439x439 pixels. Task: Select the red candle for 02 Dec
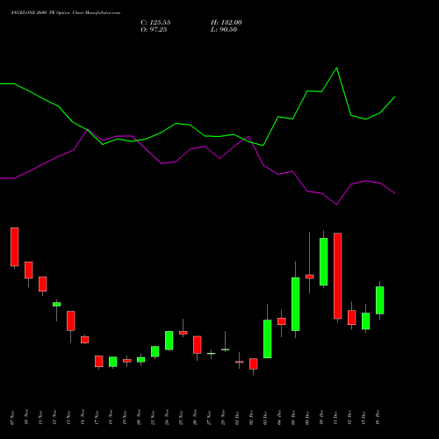[254, 363]
